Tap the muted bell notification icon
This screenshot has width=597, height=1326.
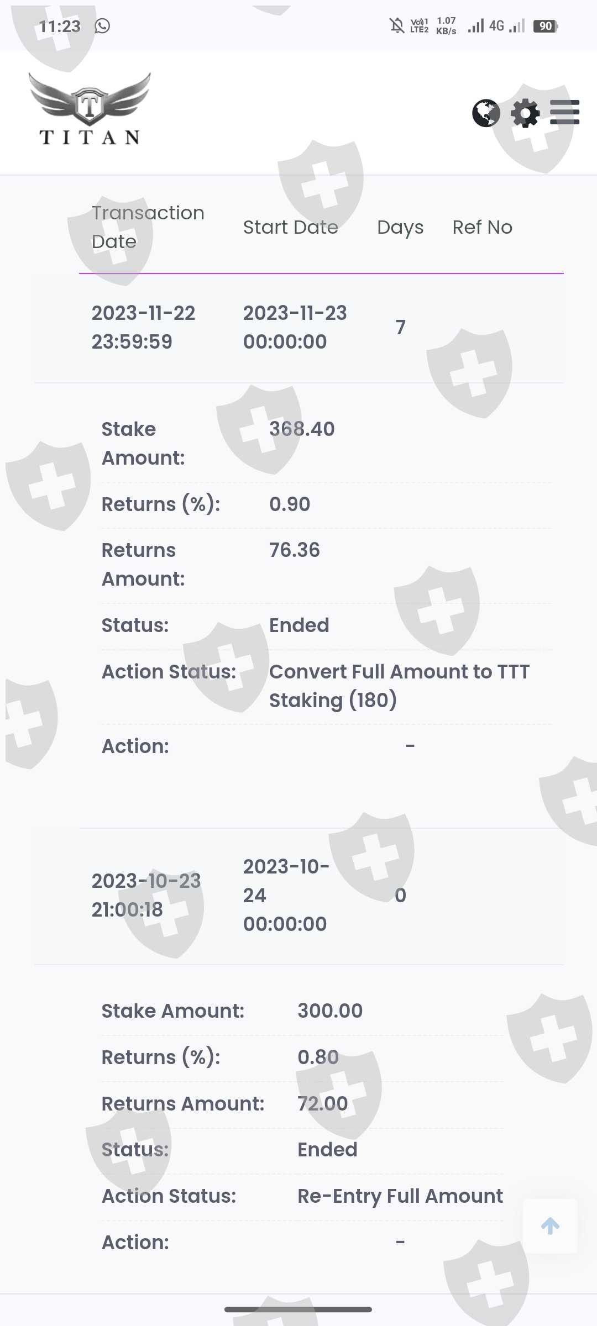point(396,26)
